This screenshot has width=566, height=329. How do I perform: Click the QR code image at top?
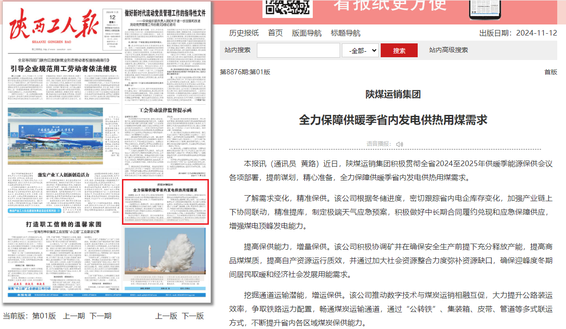[287, 8]
